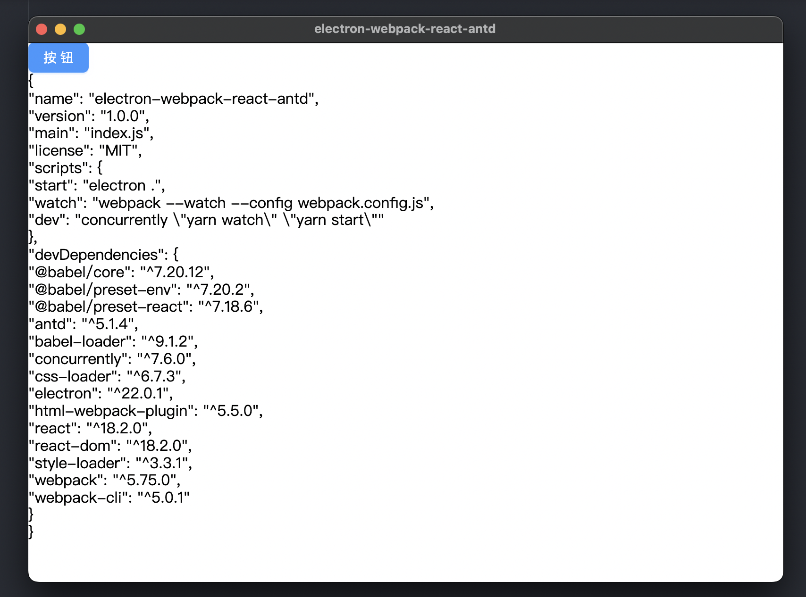Click the window title electron-webpack-react-antd

pos(405,29)
